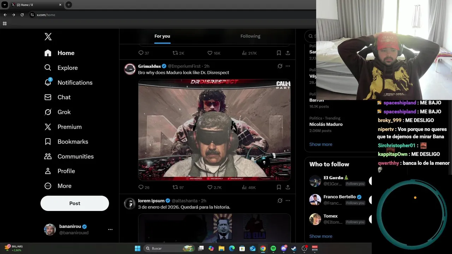
Task: Open account menu dots next to bananirou
Action: pos(110,229)
